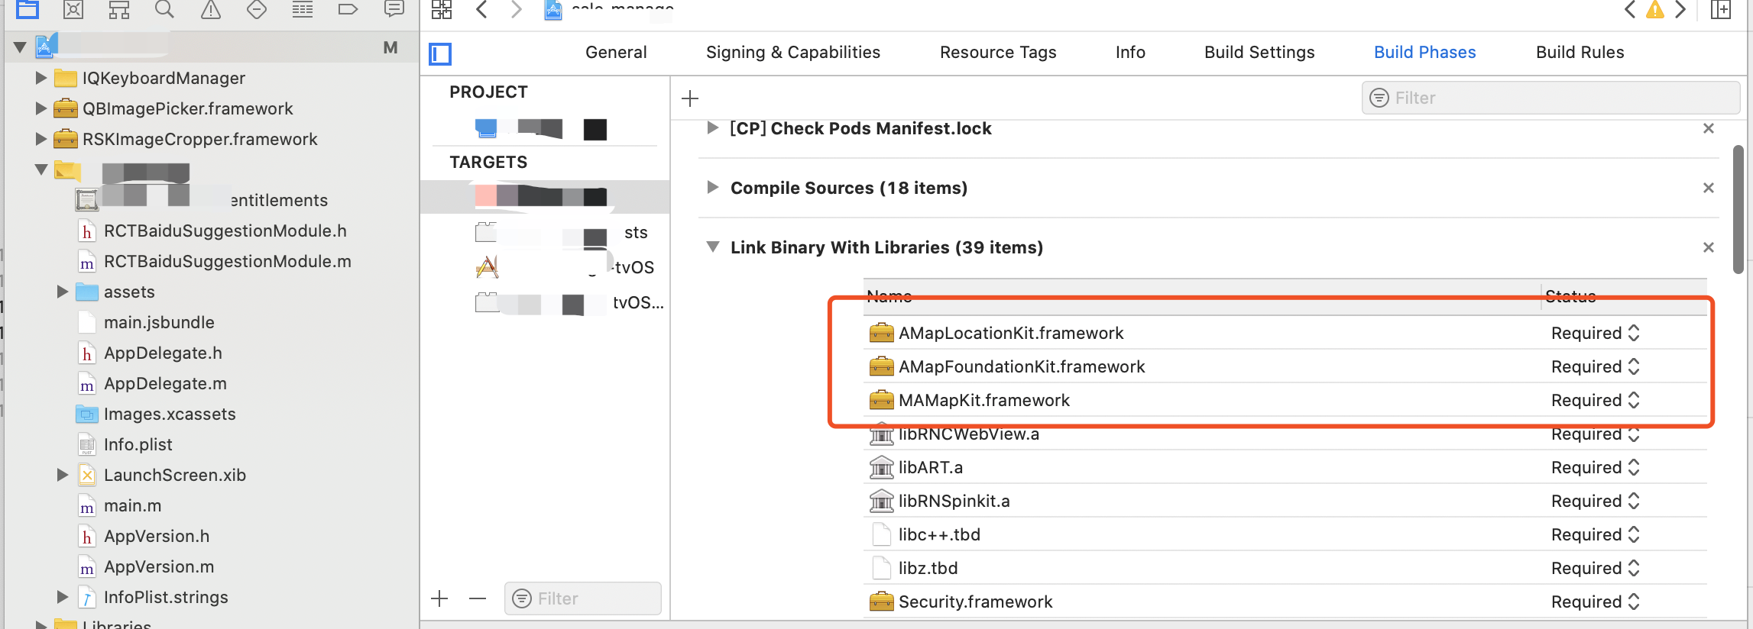Collapse Link Binary With Libraries section
This screenshot has width=1753, height=629.
coord(712,247)
